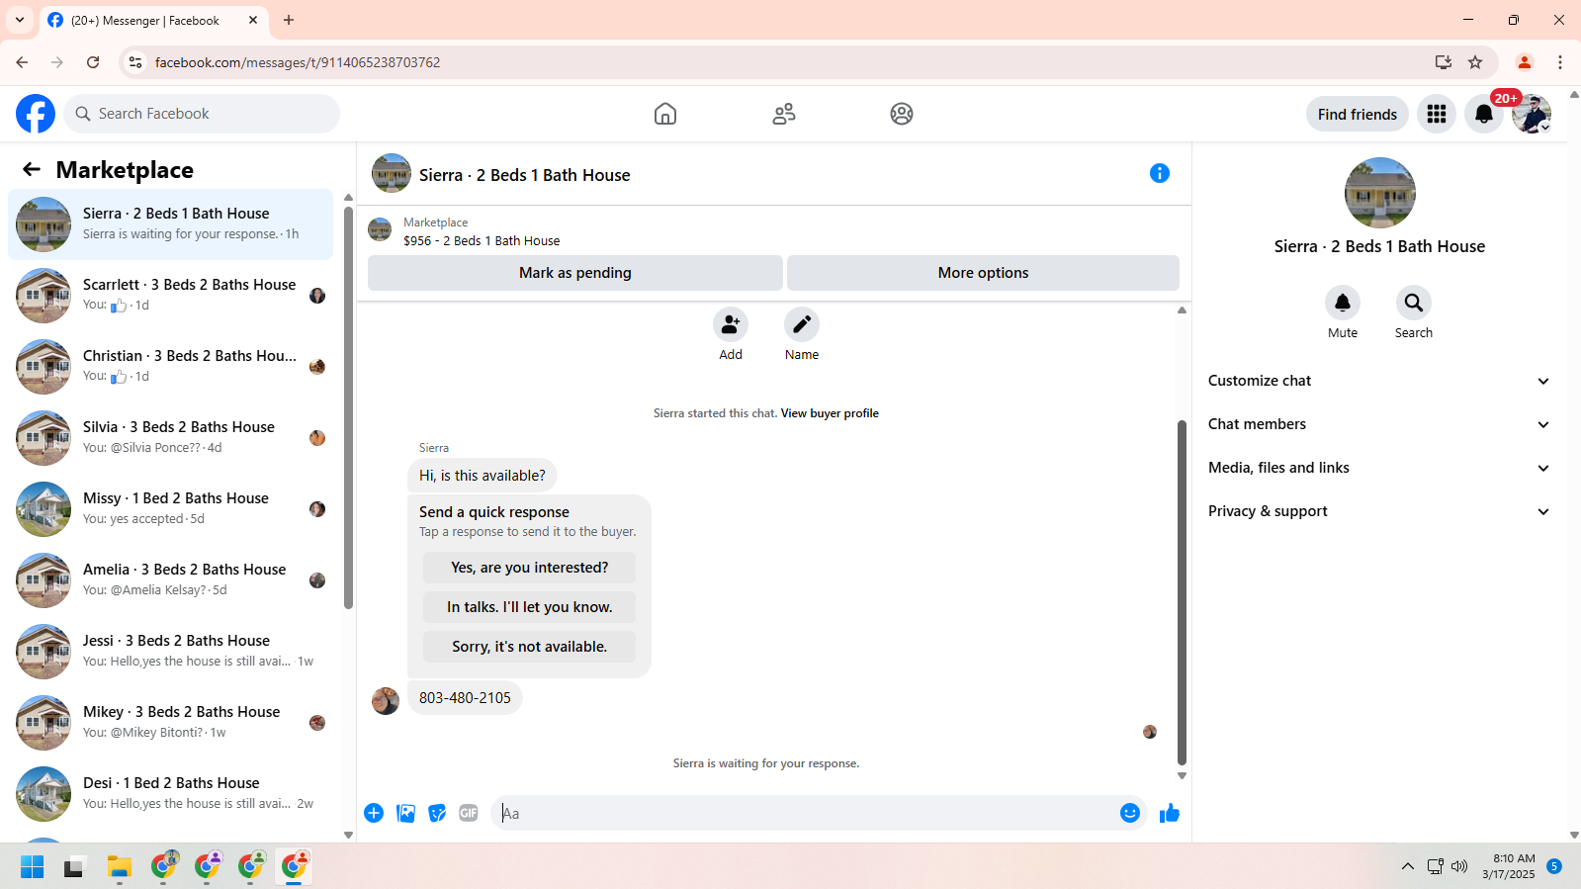Open the Facebook logo home link
Screen dimensions: 1581x889
(x=36, y=114)
